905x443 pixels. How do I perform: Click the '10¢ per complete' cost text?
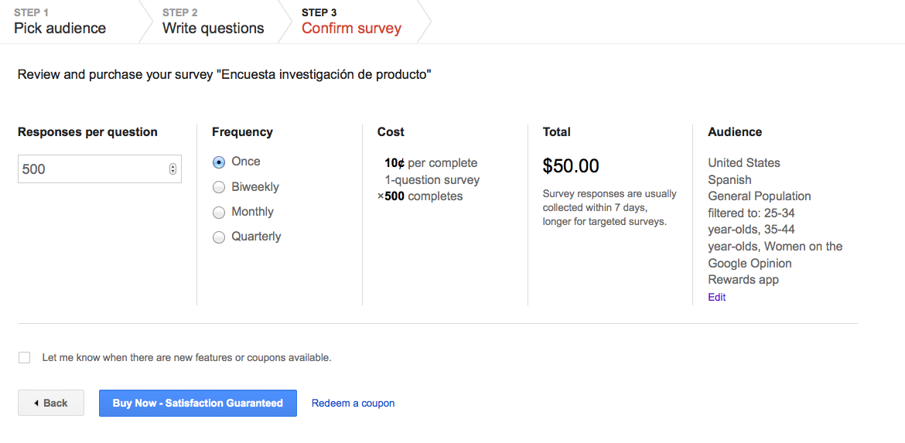coord(431,162)
